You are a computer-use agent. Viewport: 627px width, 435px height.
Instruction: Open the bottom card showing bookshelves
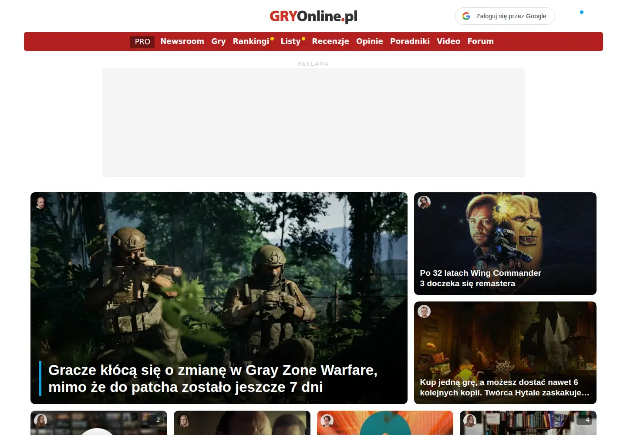[x=528, y=423]
